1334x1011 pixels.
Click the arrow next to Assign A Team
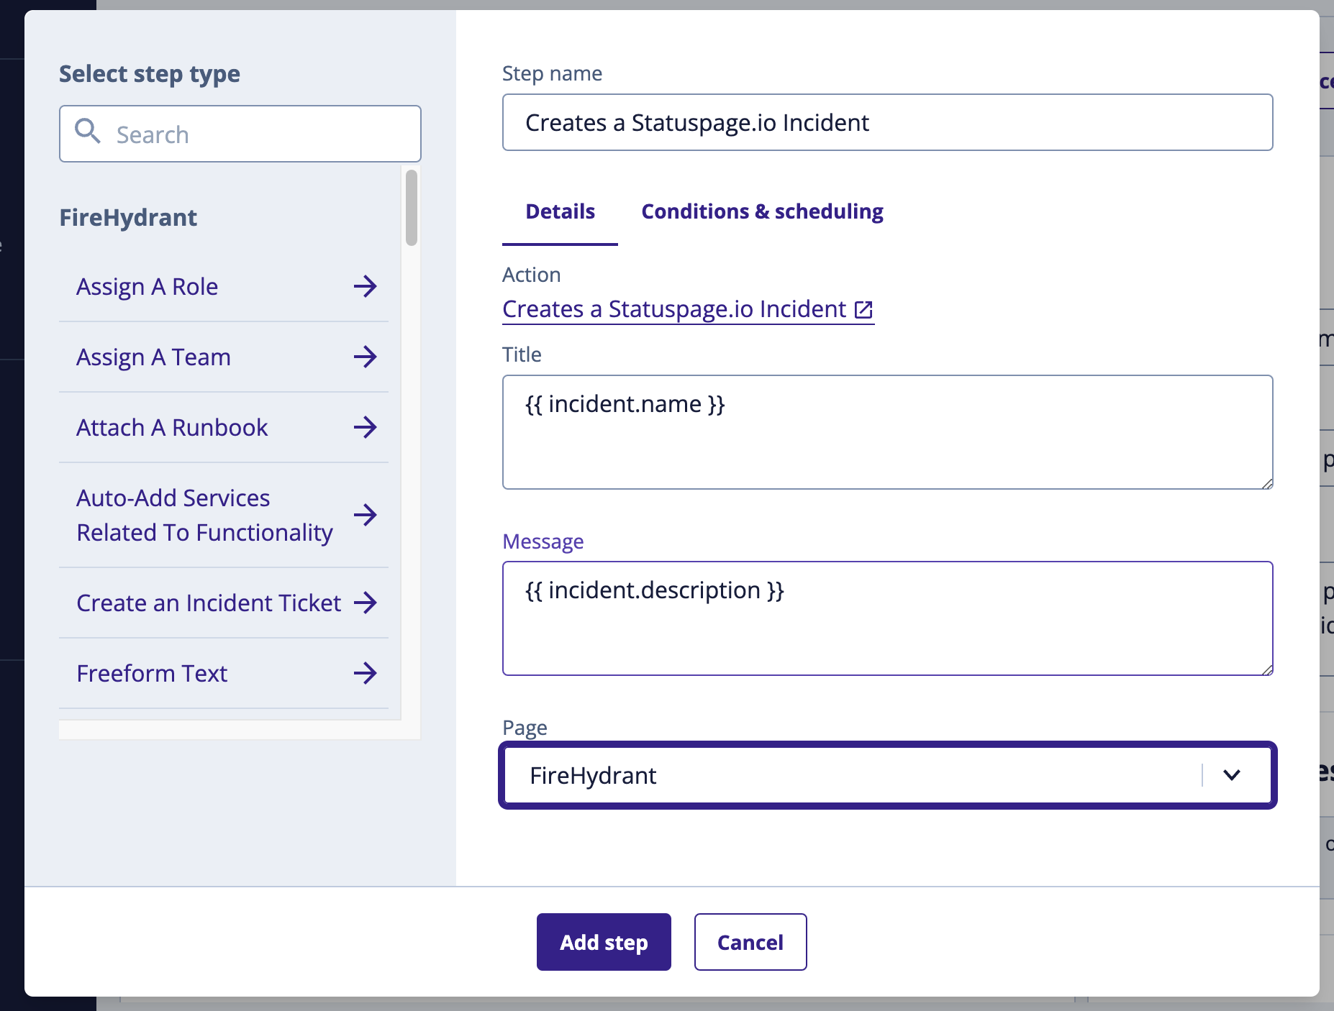pyautogui.click(x=366, y=357)
